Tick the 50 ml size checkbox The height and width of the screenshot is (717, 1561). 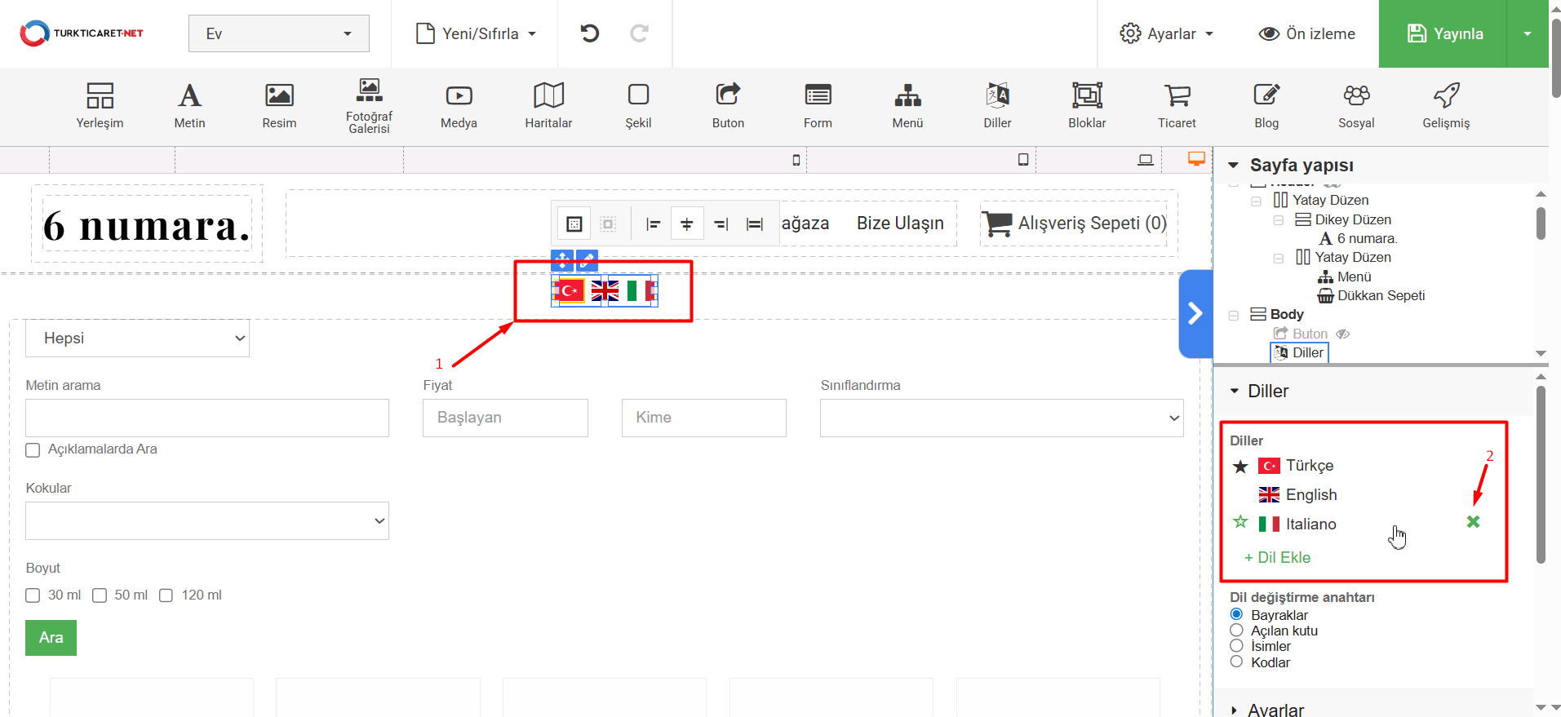coord(100,595)
